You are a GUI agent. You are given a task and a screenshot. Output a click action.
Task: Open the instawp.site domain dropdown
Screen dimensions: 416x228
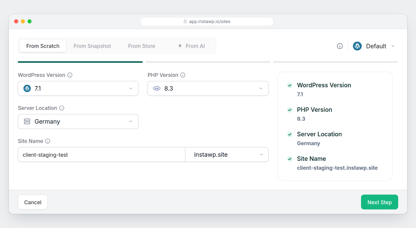[227, 155]
